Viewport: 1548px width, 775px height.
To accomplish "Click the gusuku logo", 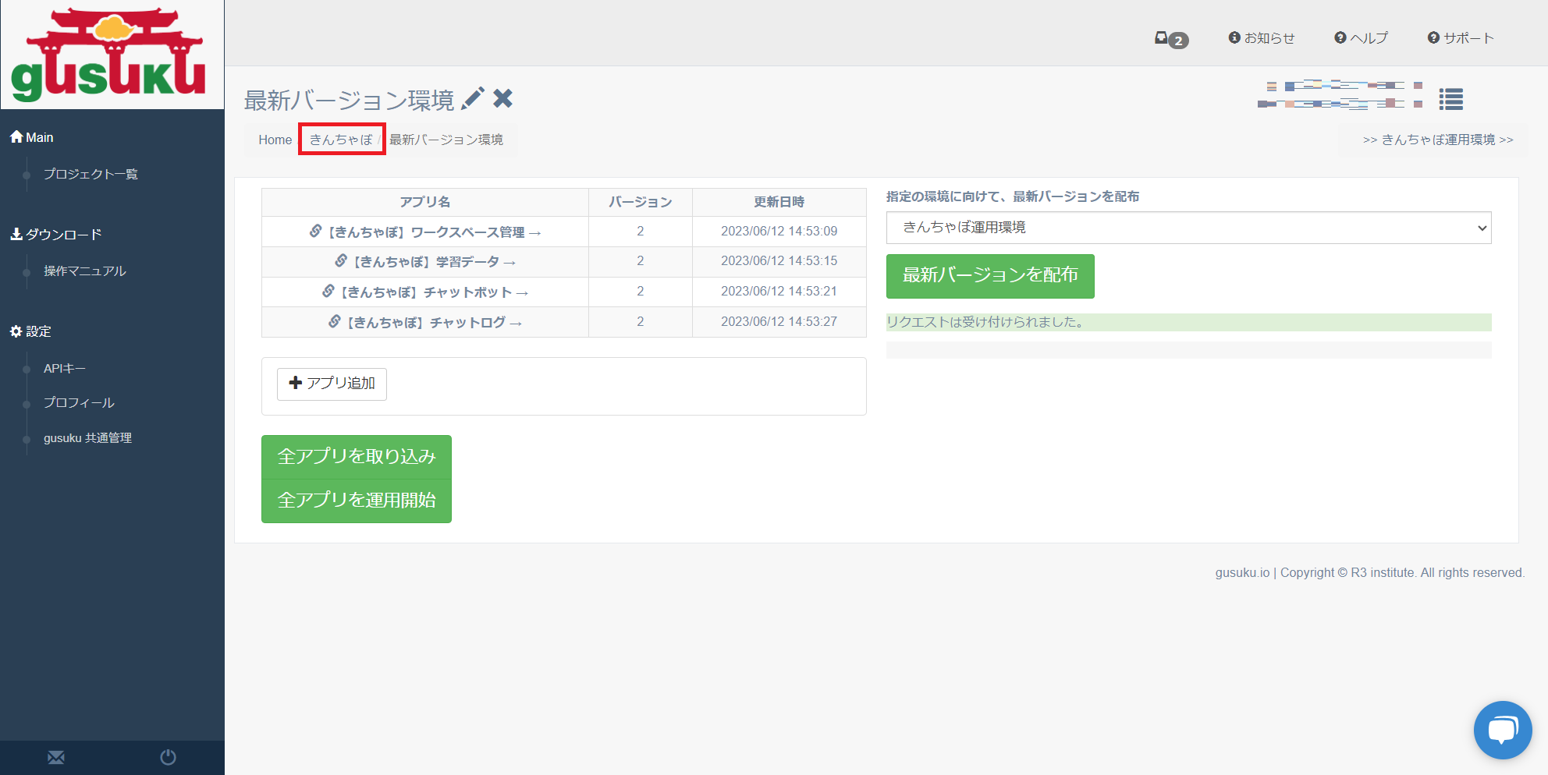I will coord(109,56).
